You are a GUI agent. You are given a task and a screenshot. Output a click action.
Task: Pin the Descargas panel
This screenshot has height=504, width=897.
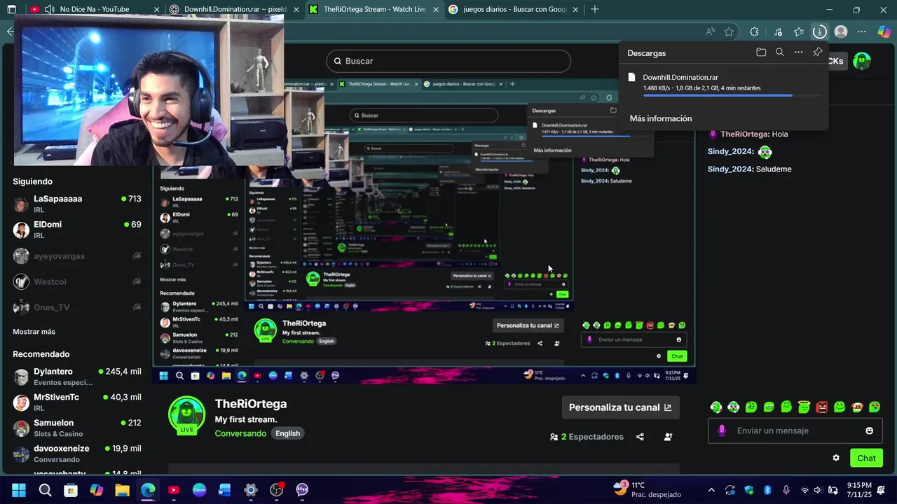[x=817, y=52]
